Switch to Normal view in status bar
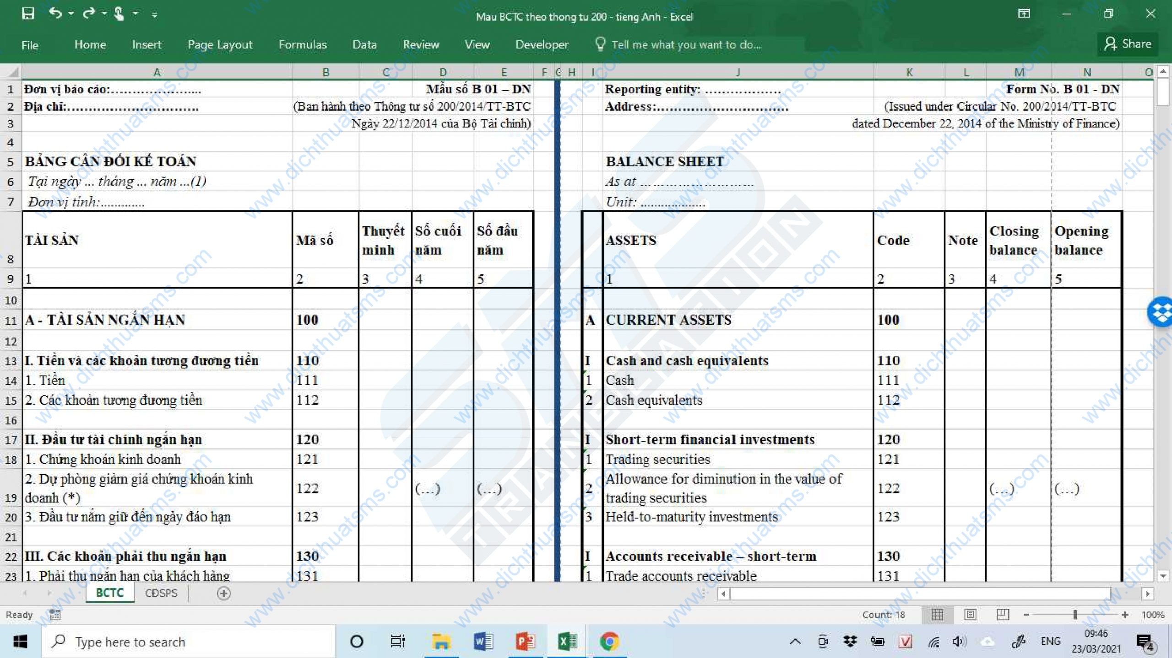The height and width of the screenshot is (658, 1172). click(x=937, y=615)
